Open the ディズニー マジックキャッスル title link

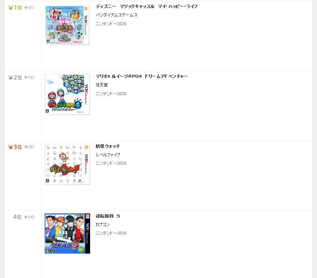coord(147,7)
